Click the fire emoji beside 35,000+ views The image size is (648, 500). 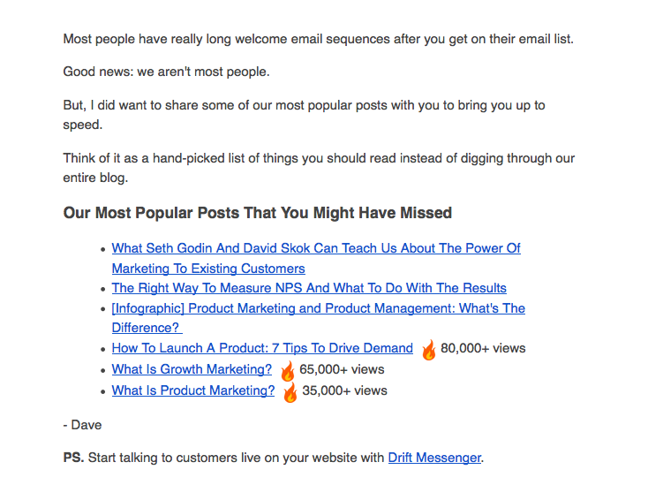point(290,392)
